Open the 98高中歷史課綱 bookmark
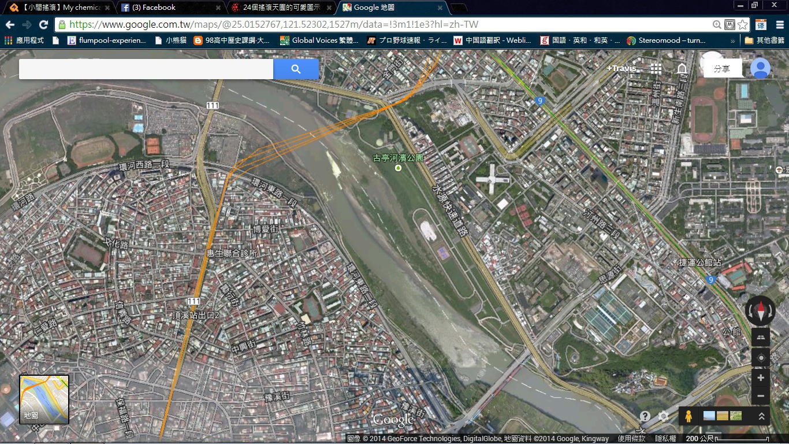Image resolution: width=789 pixels, height=444 pixels. pos(232,40)
